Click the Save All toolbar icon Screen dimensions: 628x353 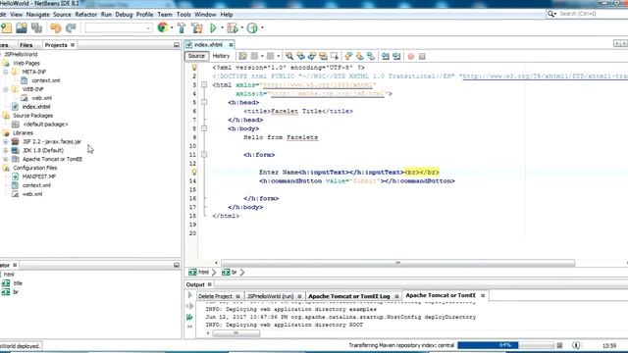coord(37,27)
